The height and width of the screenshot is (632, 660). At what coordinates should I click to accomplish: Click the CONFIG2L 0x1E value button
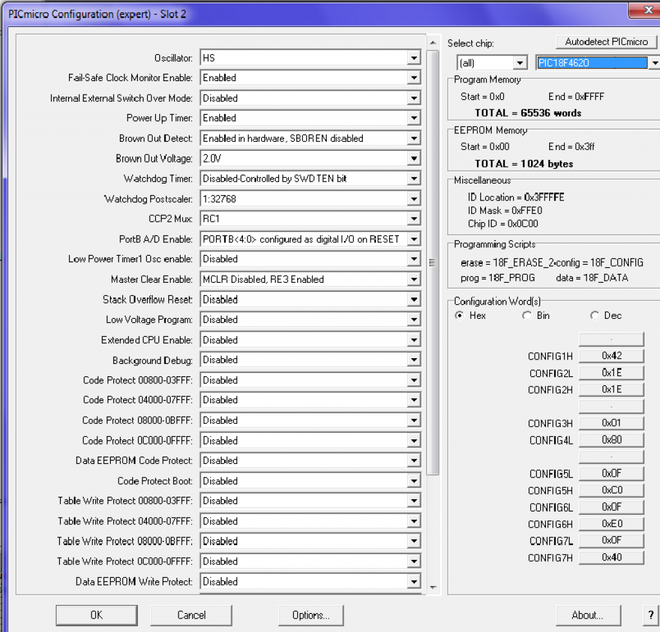pos(611,373)
